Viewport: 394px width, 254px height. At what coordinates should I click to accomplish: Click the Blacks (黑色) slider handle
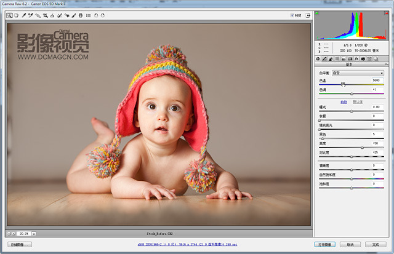pos(323,138)
